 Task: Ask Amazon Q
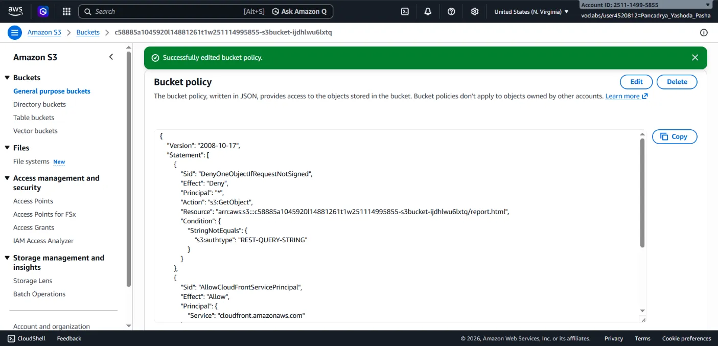(300, 11)
